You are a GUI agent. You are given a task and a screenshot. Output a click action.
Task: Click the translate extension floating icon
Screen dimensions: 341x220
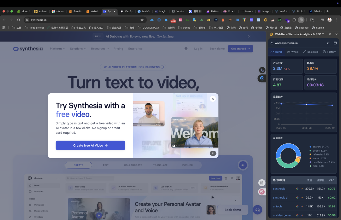[x=262, y=70]
